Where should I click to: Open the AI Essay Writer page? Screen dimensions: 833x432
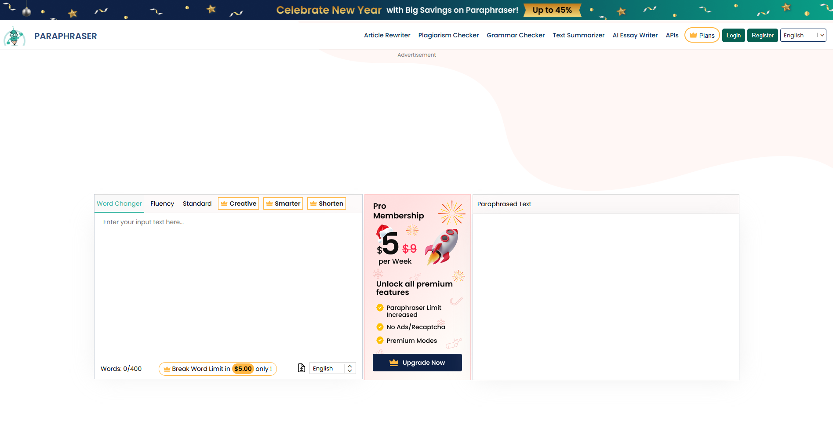(635, 35)
